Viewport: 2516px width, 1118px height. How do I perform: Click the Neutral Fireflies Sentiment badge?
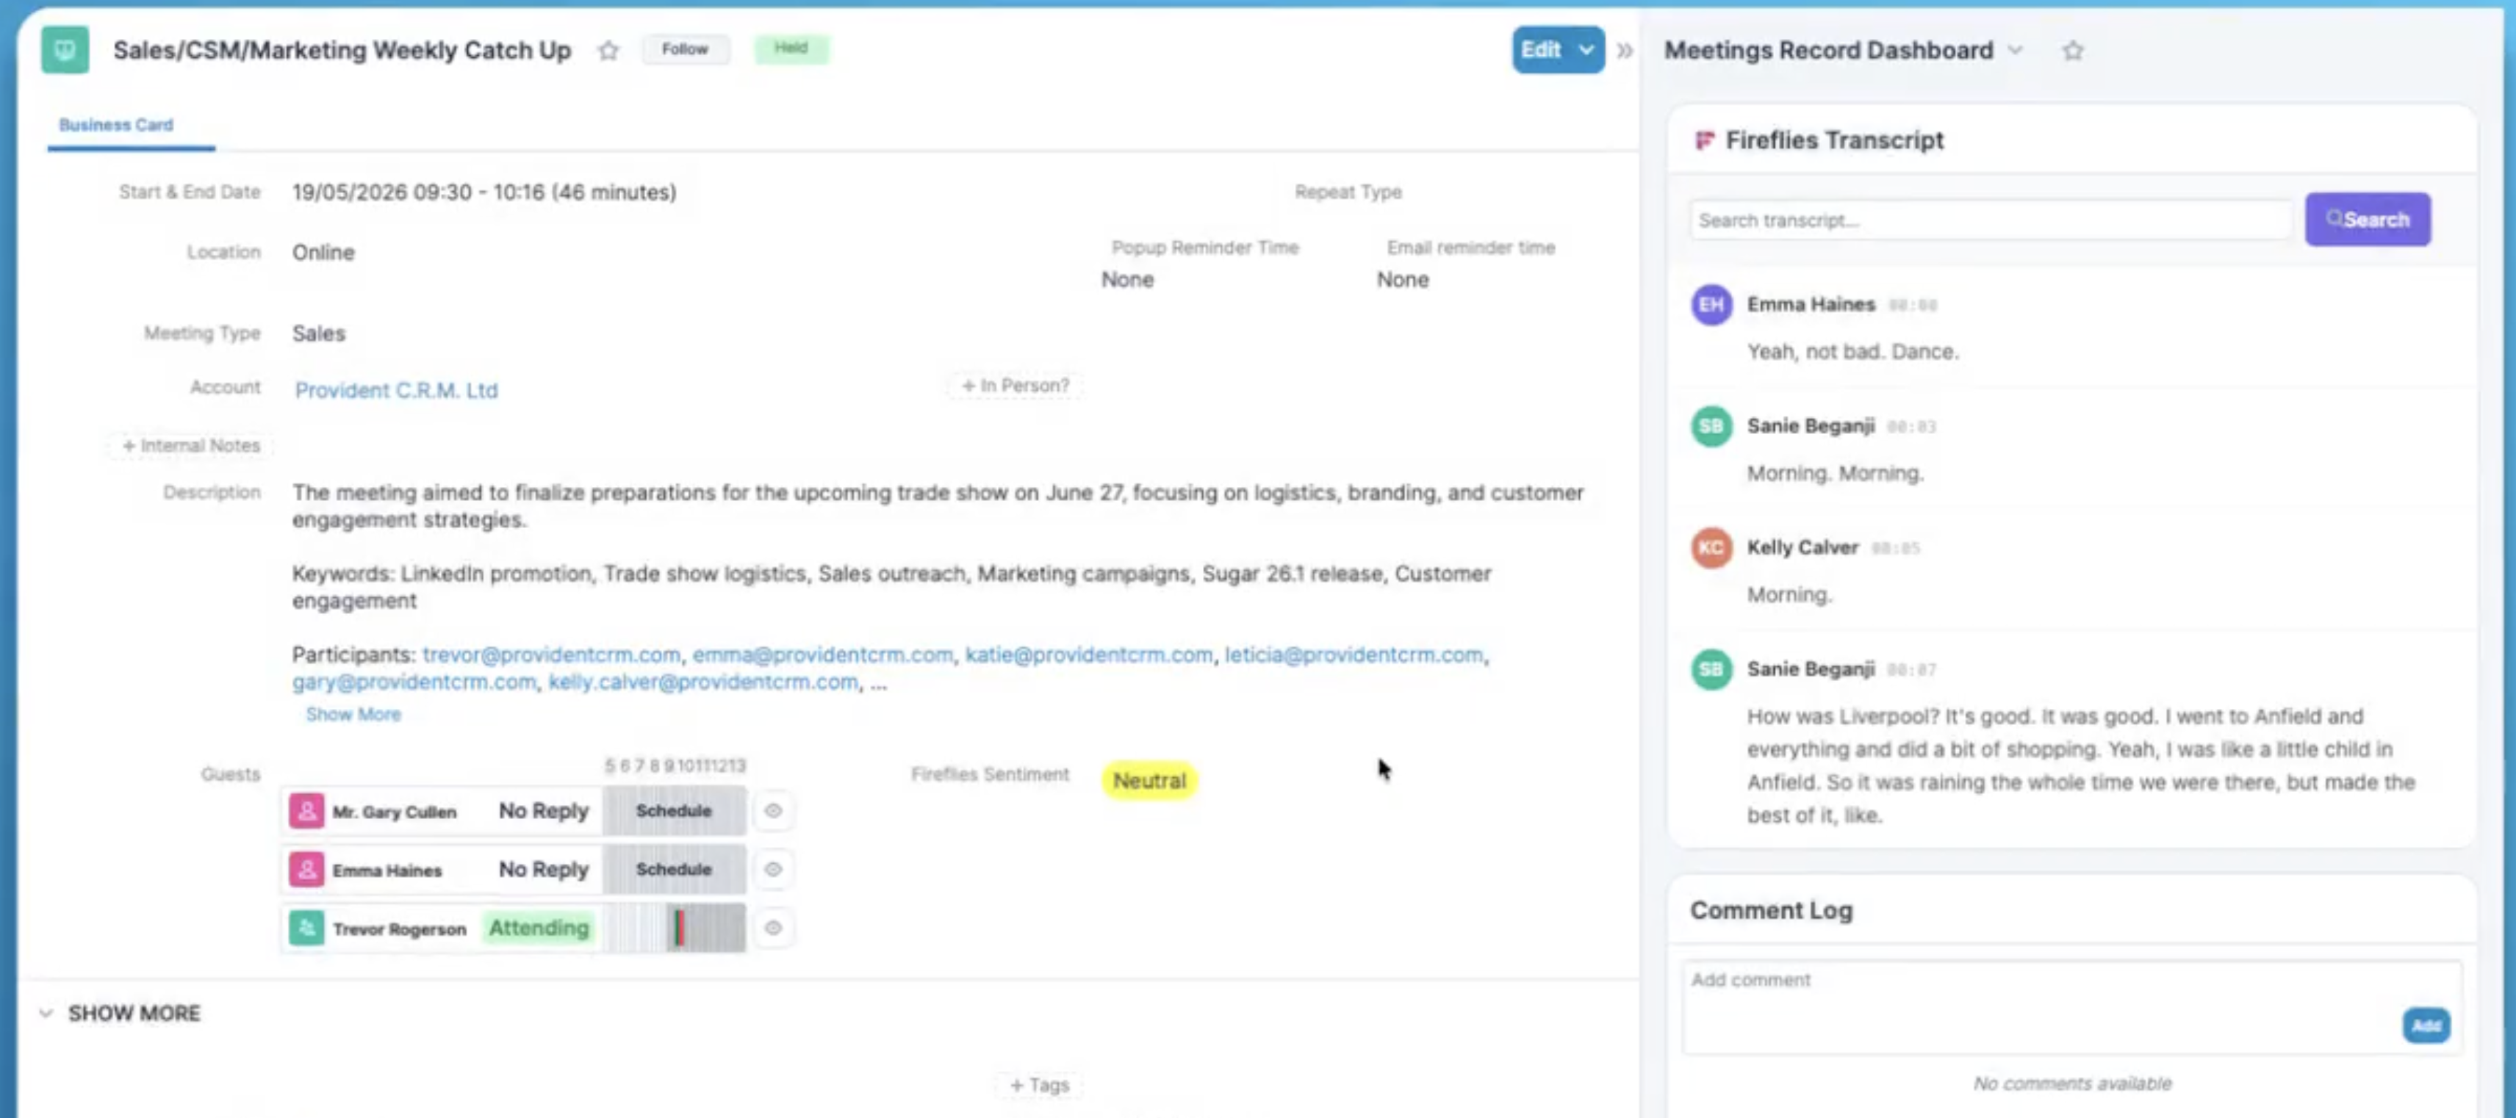[x=1149, y=781]
